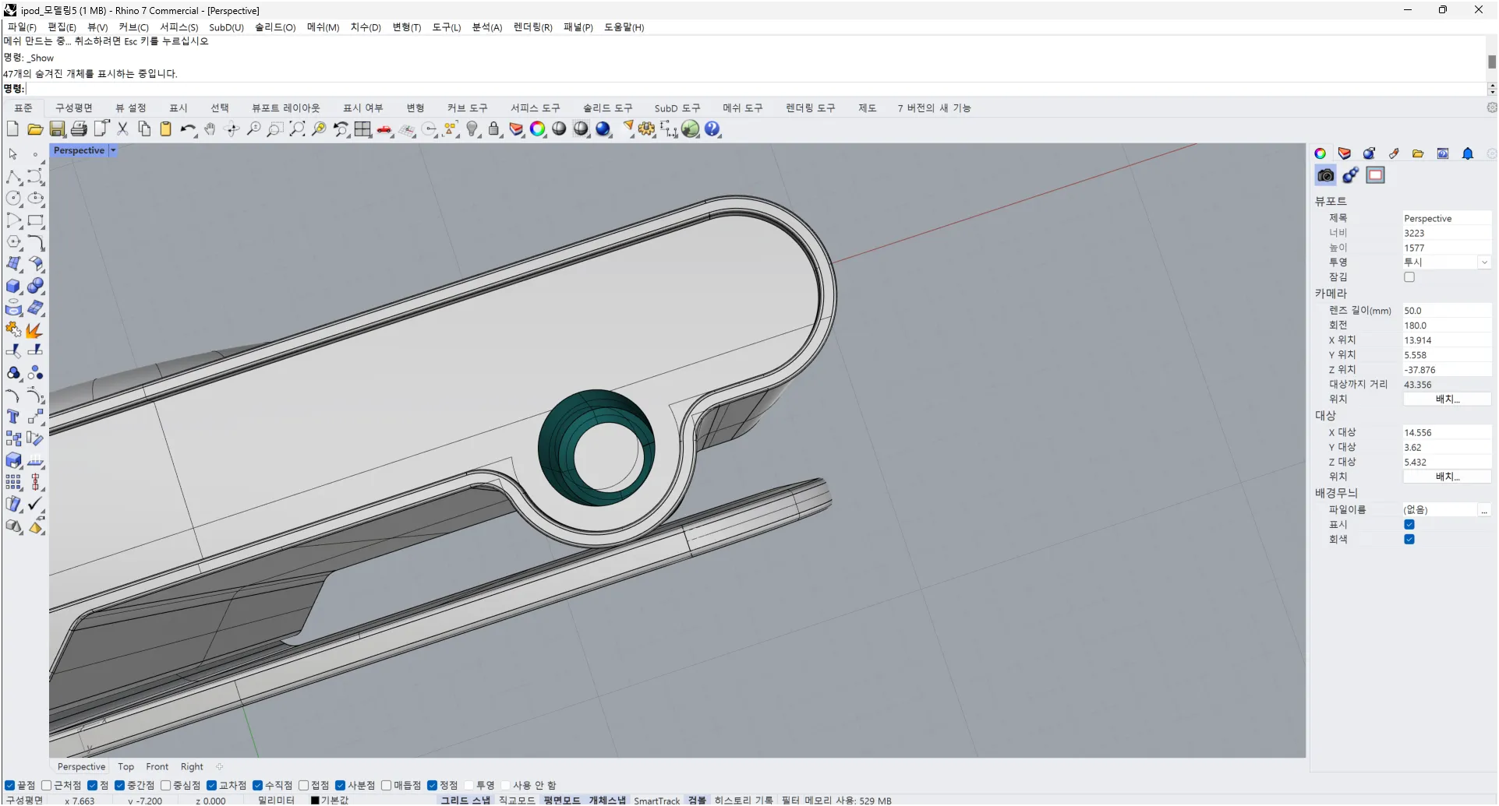
Task: Open Help with the question mark icon
Action: [712, 129]
